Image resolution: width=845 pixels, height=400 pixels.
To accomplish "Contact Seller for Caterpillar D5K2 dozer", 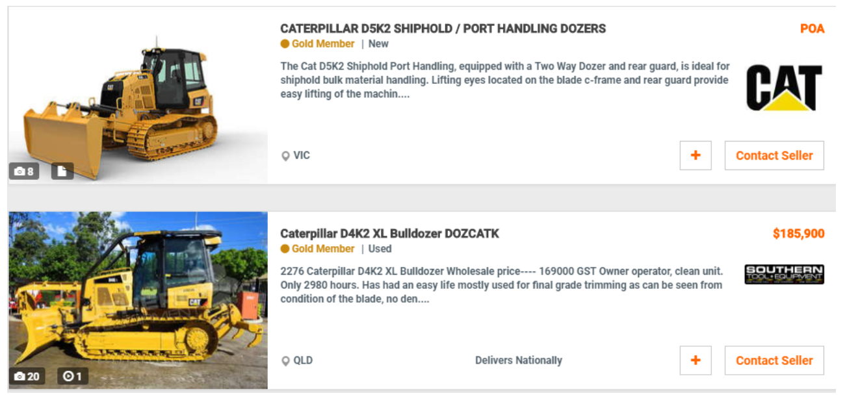I will click(774, 156).
